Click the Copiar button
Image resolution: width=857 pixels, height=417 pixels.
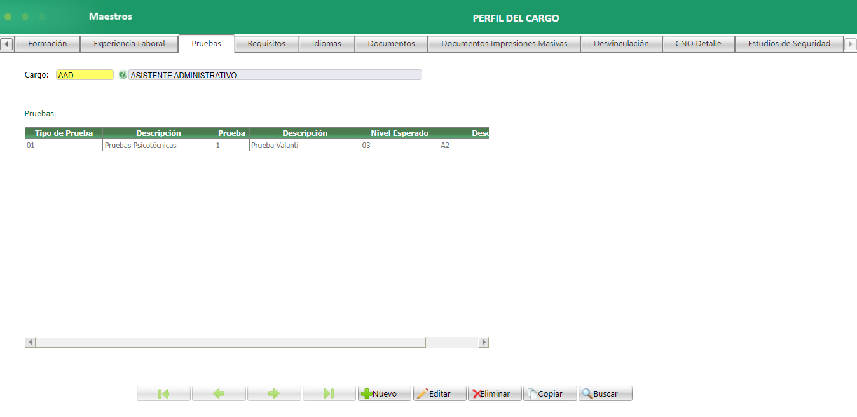tap(551, 393)
